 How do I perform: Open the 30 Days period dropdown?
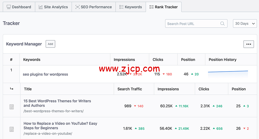pos(245,24)
